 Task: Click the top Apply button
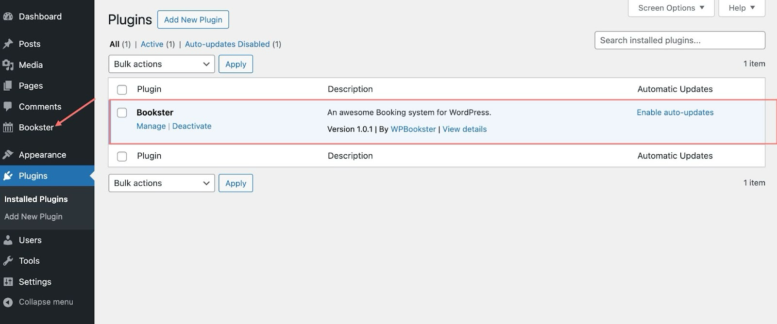236,64
